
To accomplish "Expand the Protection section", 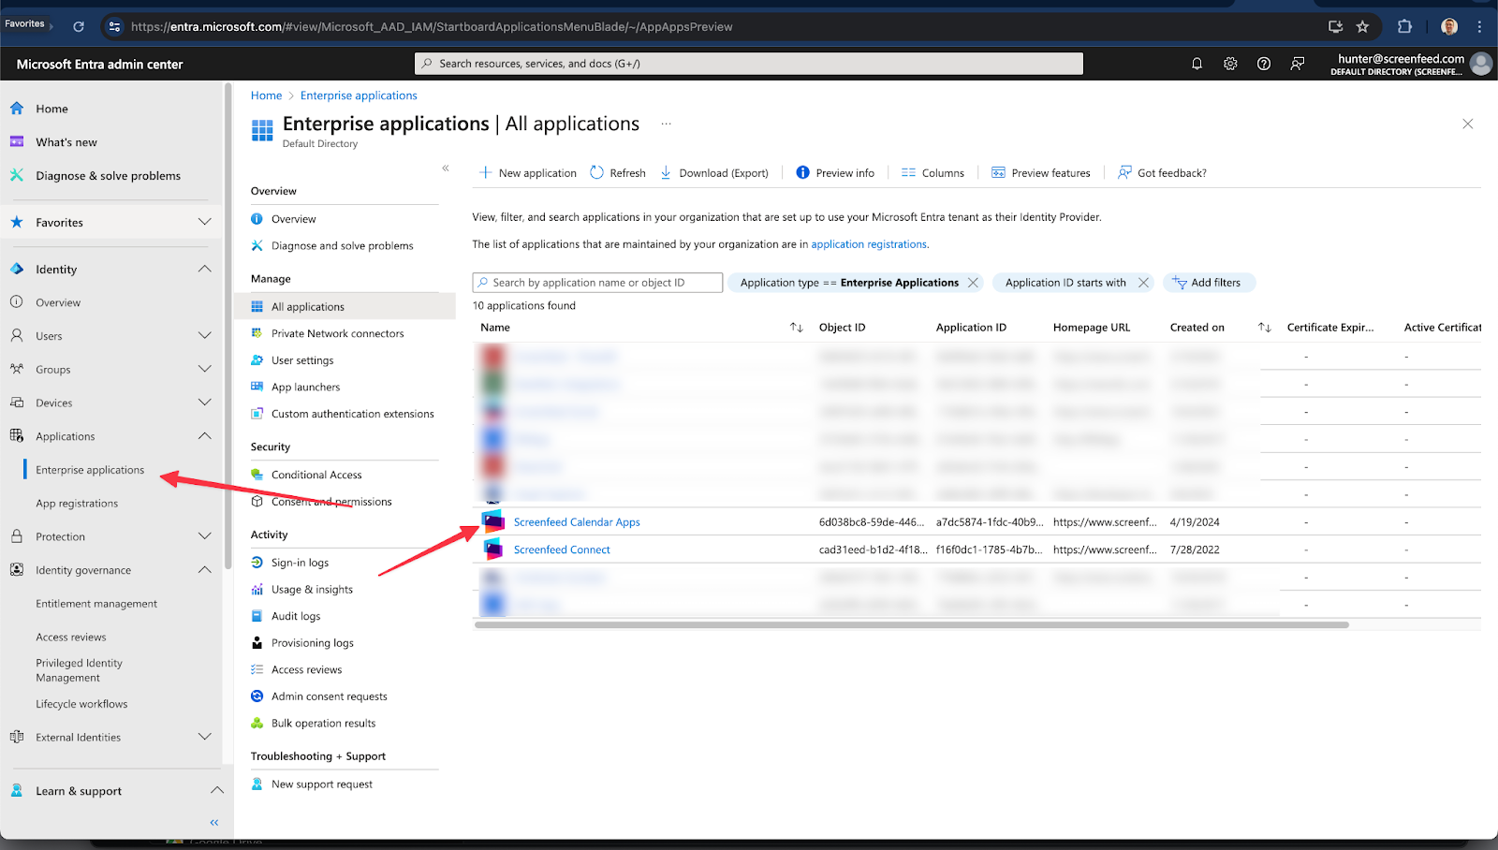I will coord(204,536).
